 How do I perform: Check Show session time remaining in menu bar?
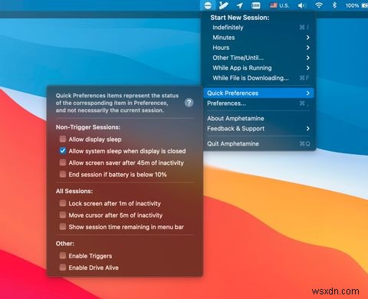[63, 227]
